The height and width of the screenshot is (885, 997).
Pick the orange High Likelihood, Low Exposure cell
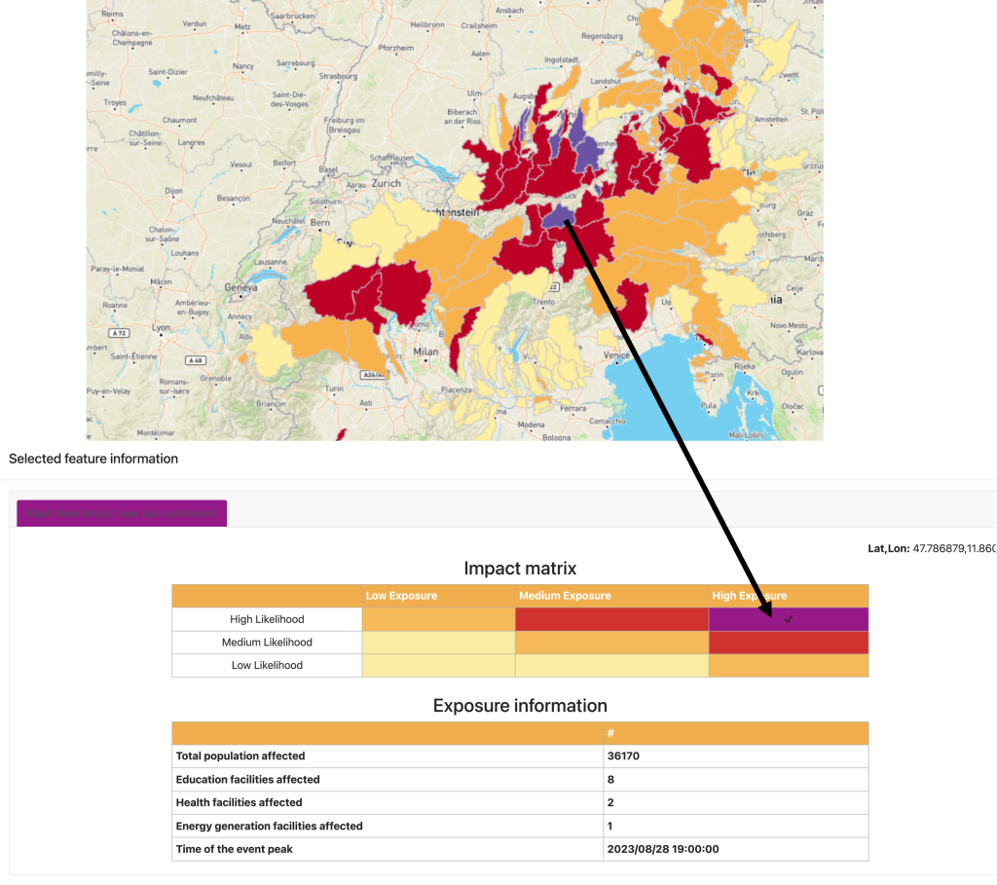[x=438, y=619]
